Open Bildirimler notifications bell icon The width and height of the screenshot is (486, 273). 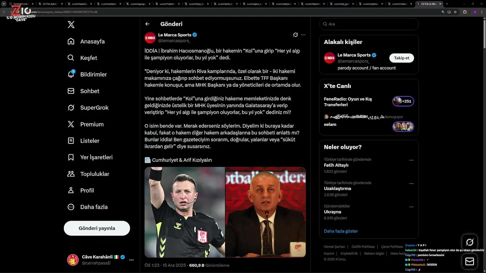coord(71,74)
